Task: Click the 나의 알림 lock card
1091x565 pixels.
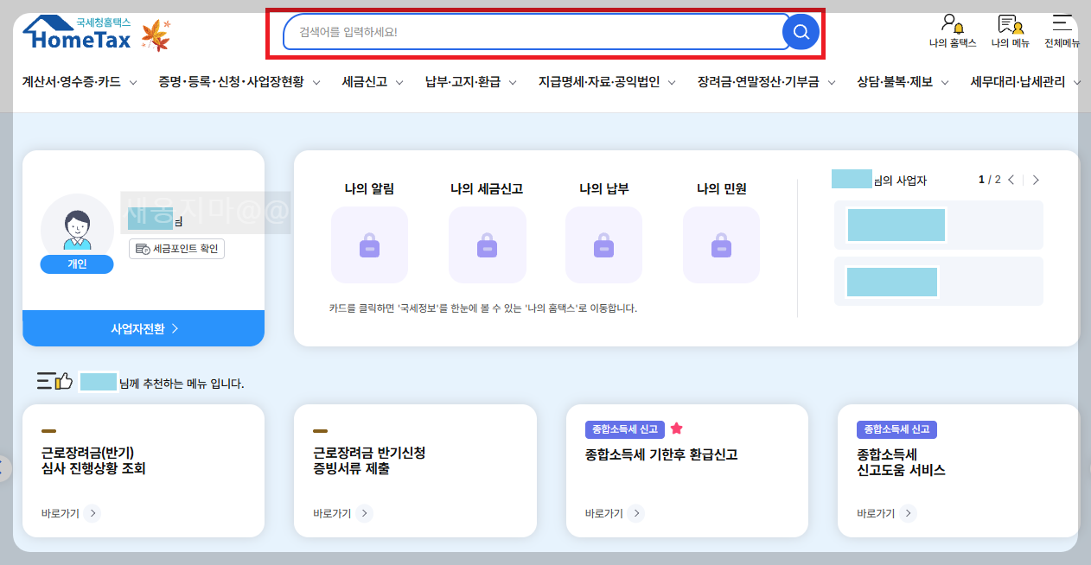Action: pos(369,245)
